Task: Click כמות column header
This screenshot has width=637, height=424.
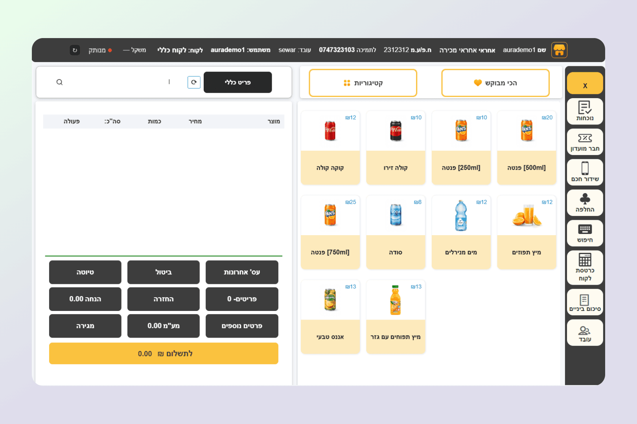Action: (x=154, y=121)
